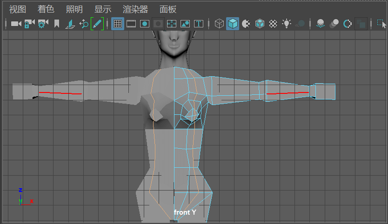Open the 显示 menu
This screenshot has width=388, height=224.
point(103,9)
